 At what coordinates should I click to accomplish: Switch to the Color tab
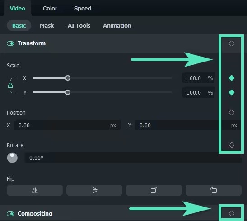click(50, 8)
